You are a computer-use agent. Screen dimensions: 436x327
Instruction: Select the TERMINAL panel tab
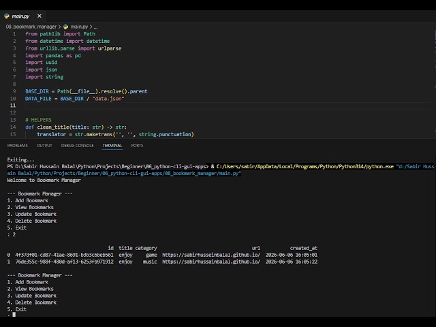pos(112,145)
